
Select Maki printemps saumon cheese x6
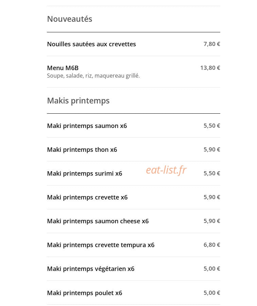(134, 221)
